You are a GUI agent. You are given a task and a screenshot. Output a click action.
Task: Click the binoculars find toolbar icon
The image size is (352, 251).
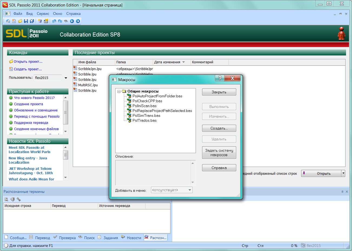[x=66, y=21]
